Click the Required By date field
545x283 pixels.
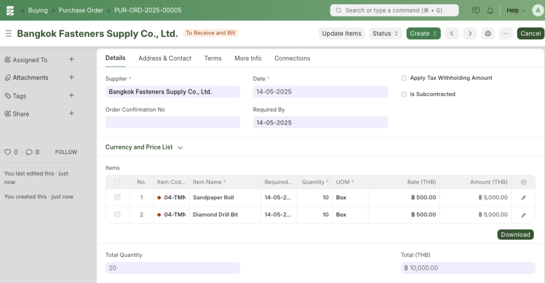(x=320, y=122)
